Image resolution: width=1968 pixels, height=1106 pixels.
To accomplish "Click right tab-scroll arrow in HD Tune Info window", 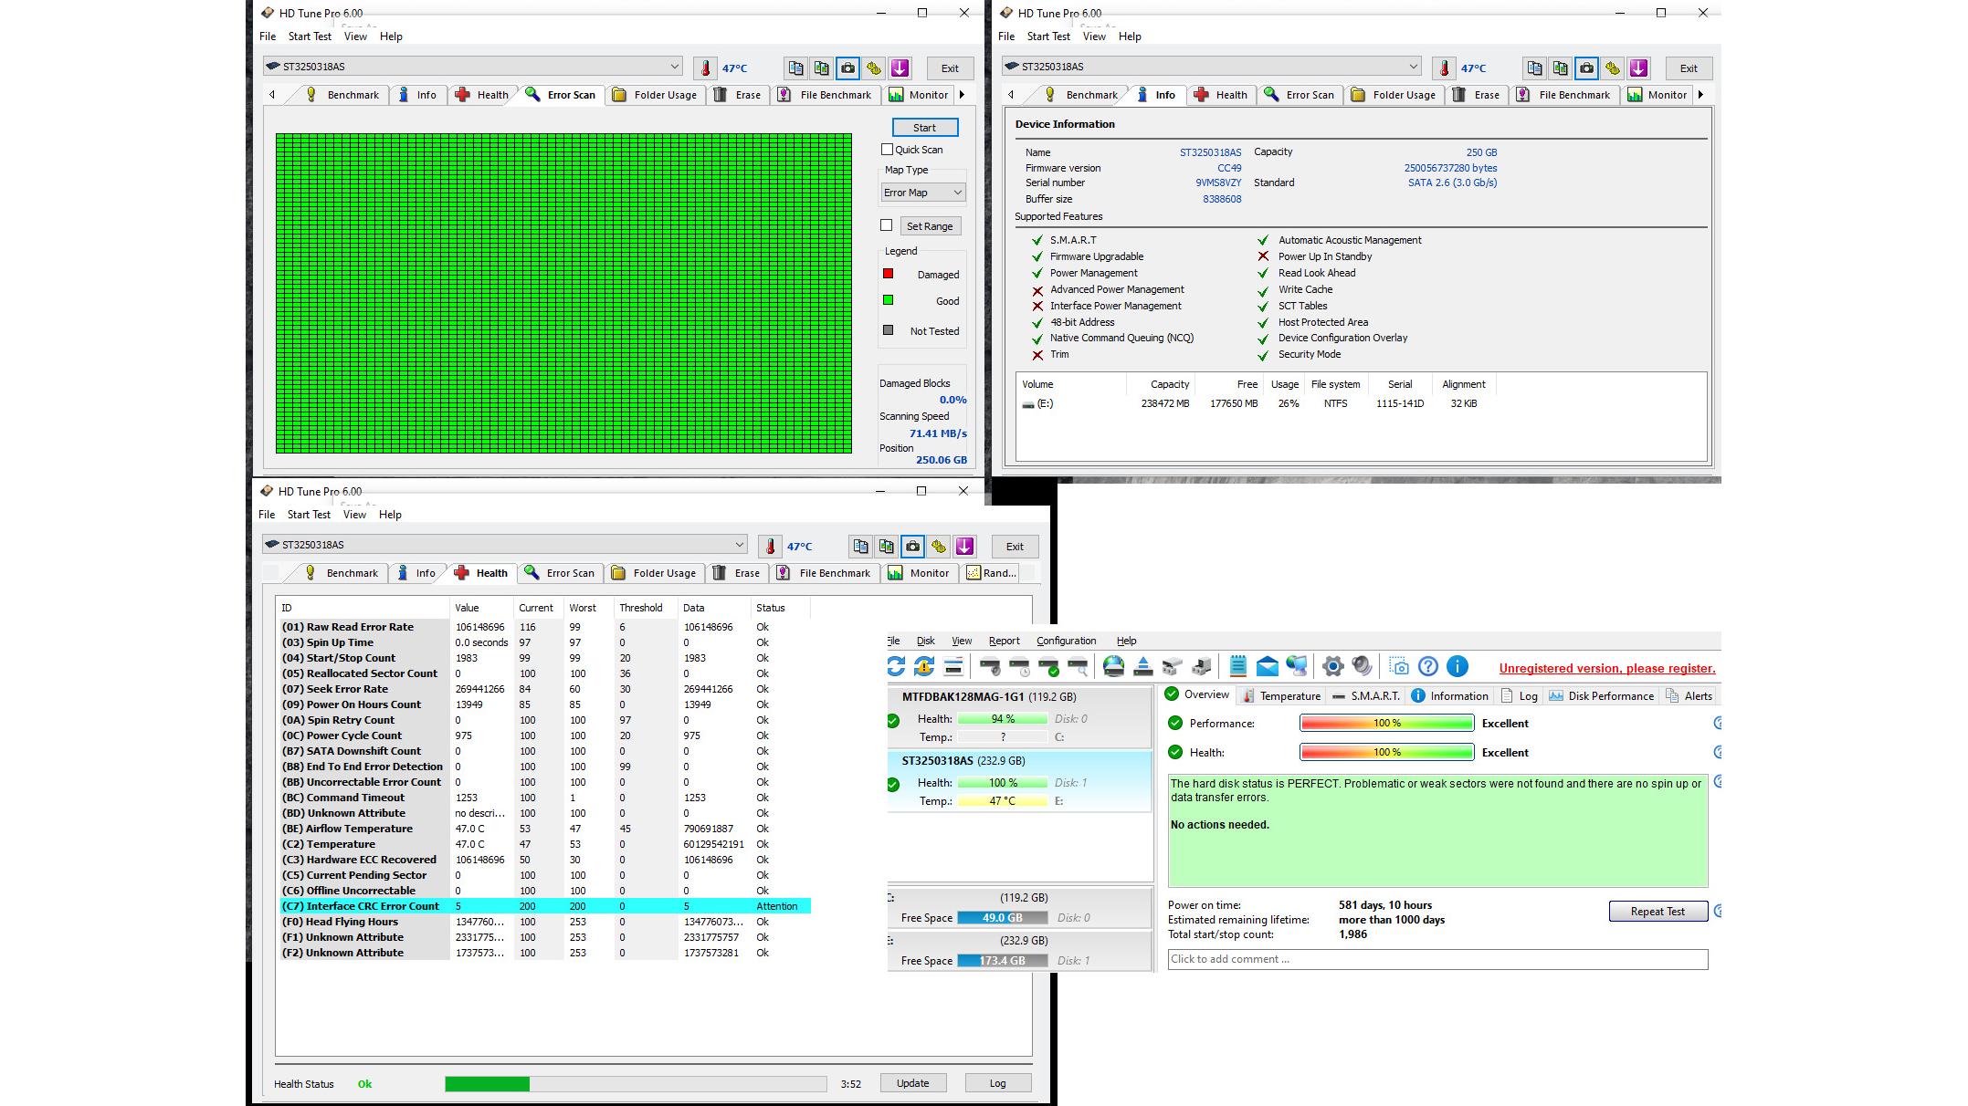I will (x=1700, y=95).
